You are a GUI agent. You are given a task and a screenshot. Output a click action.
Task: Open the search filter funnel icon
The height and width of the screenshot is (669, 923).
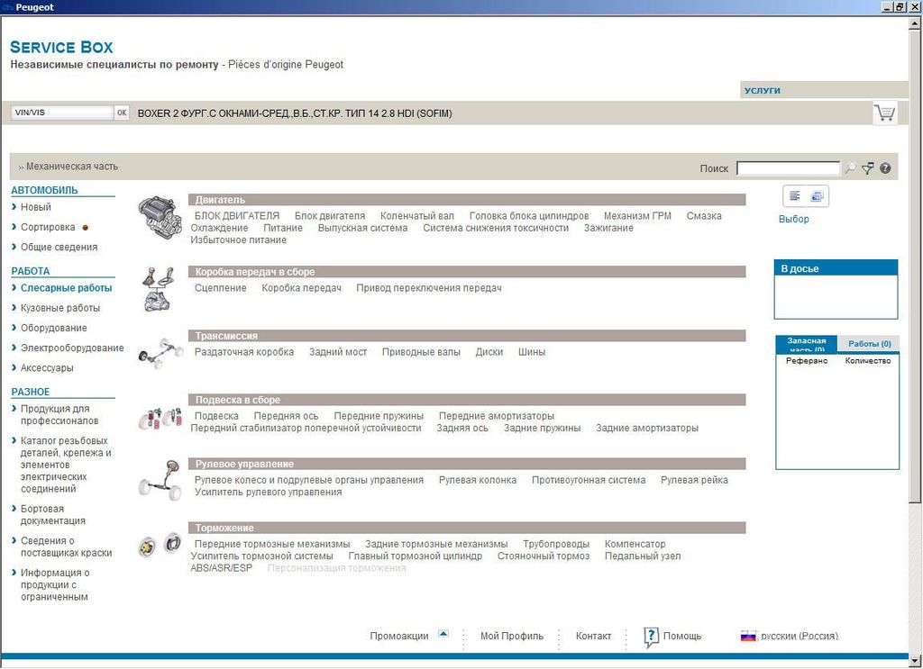tap(868, 168)
